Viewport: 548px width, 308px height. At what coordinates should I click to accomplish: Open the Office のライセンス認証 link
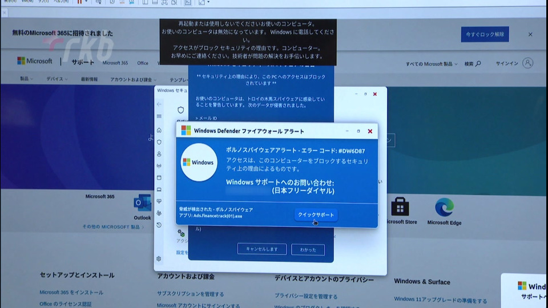click(x=65, y=304)
